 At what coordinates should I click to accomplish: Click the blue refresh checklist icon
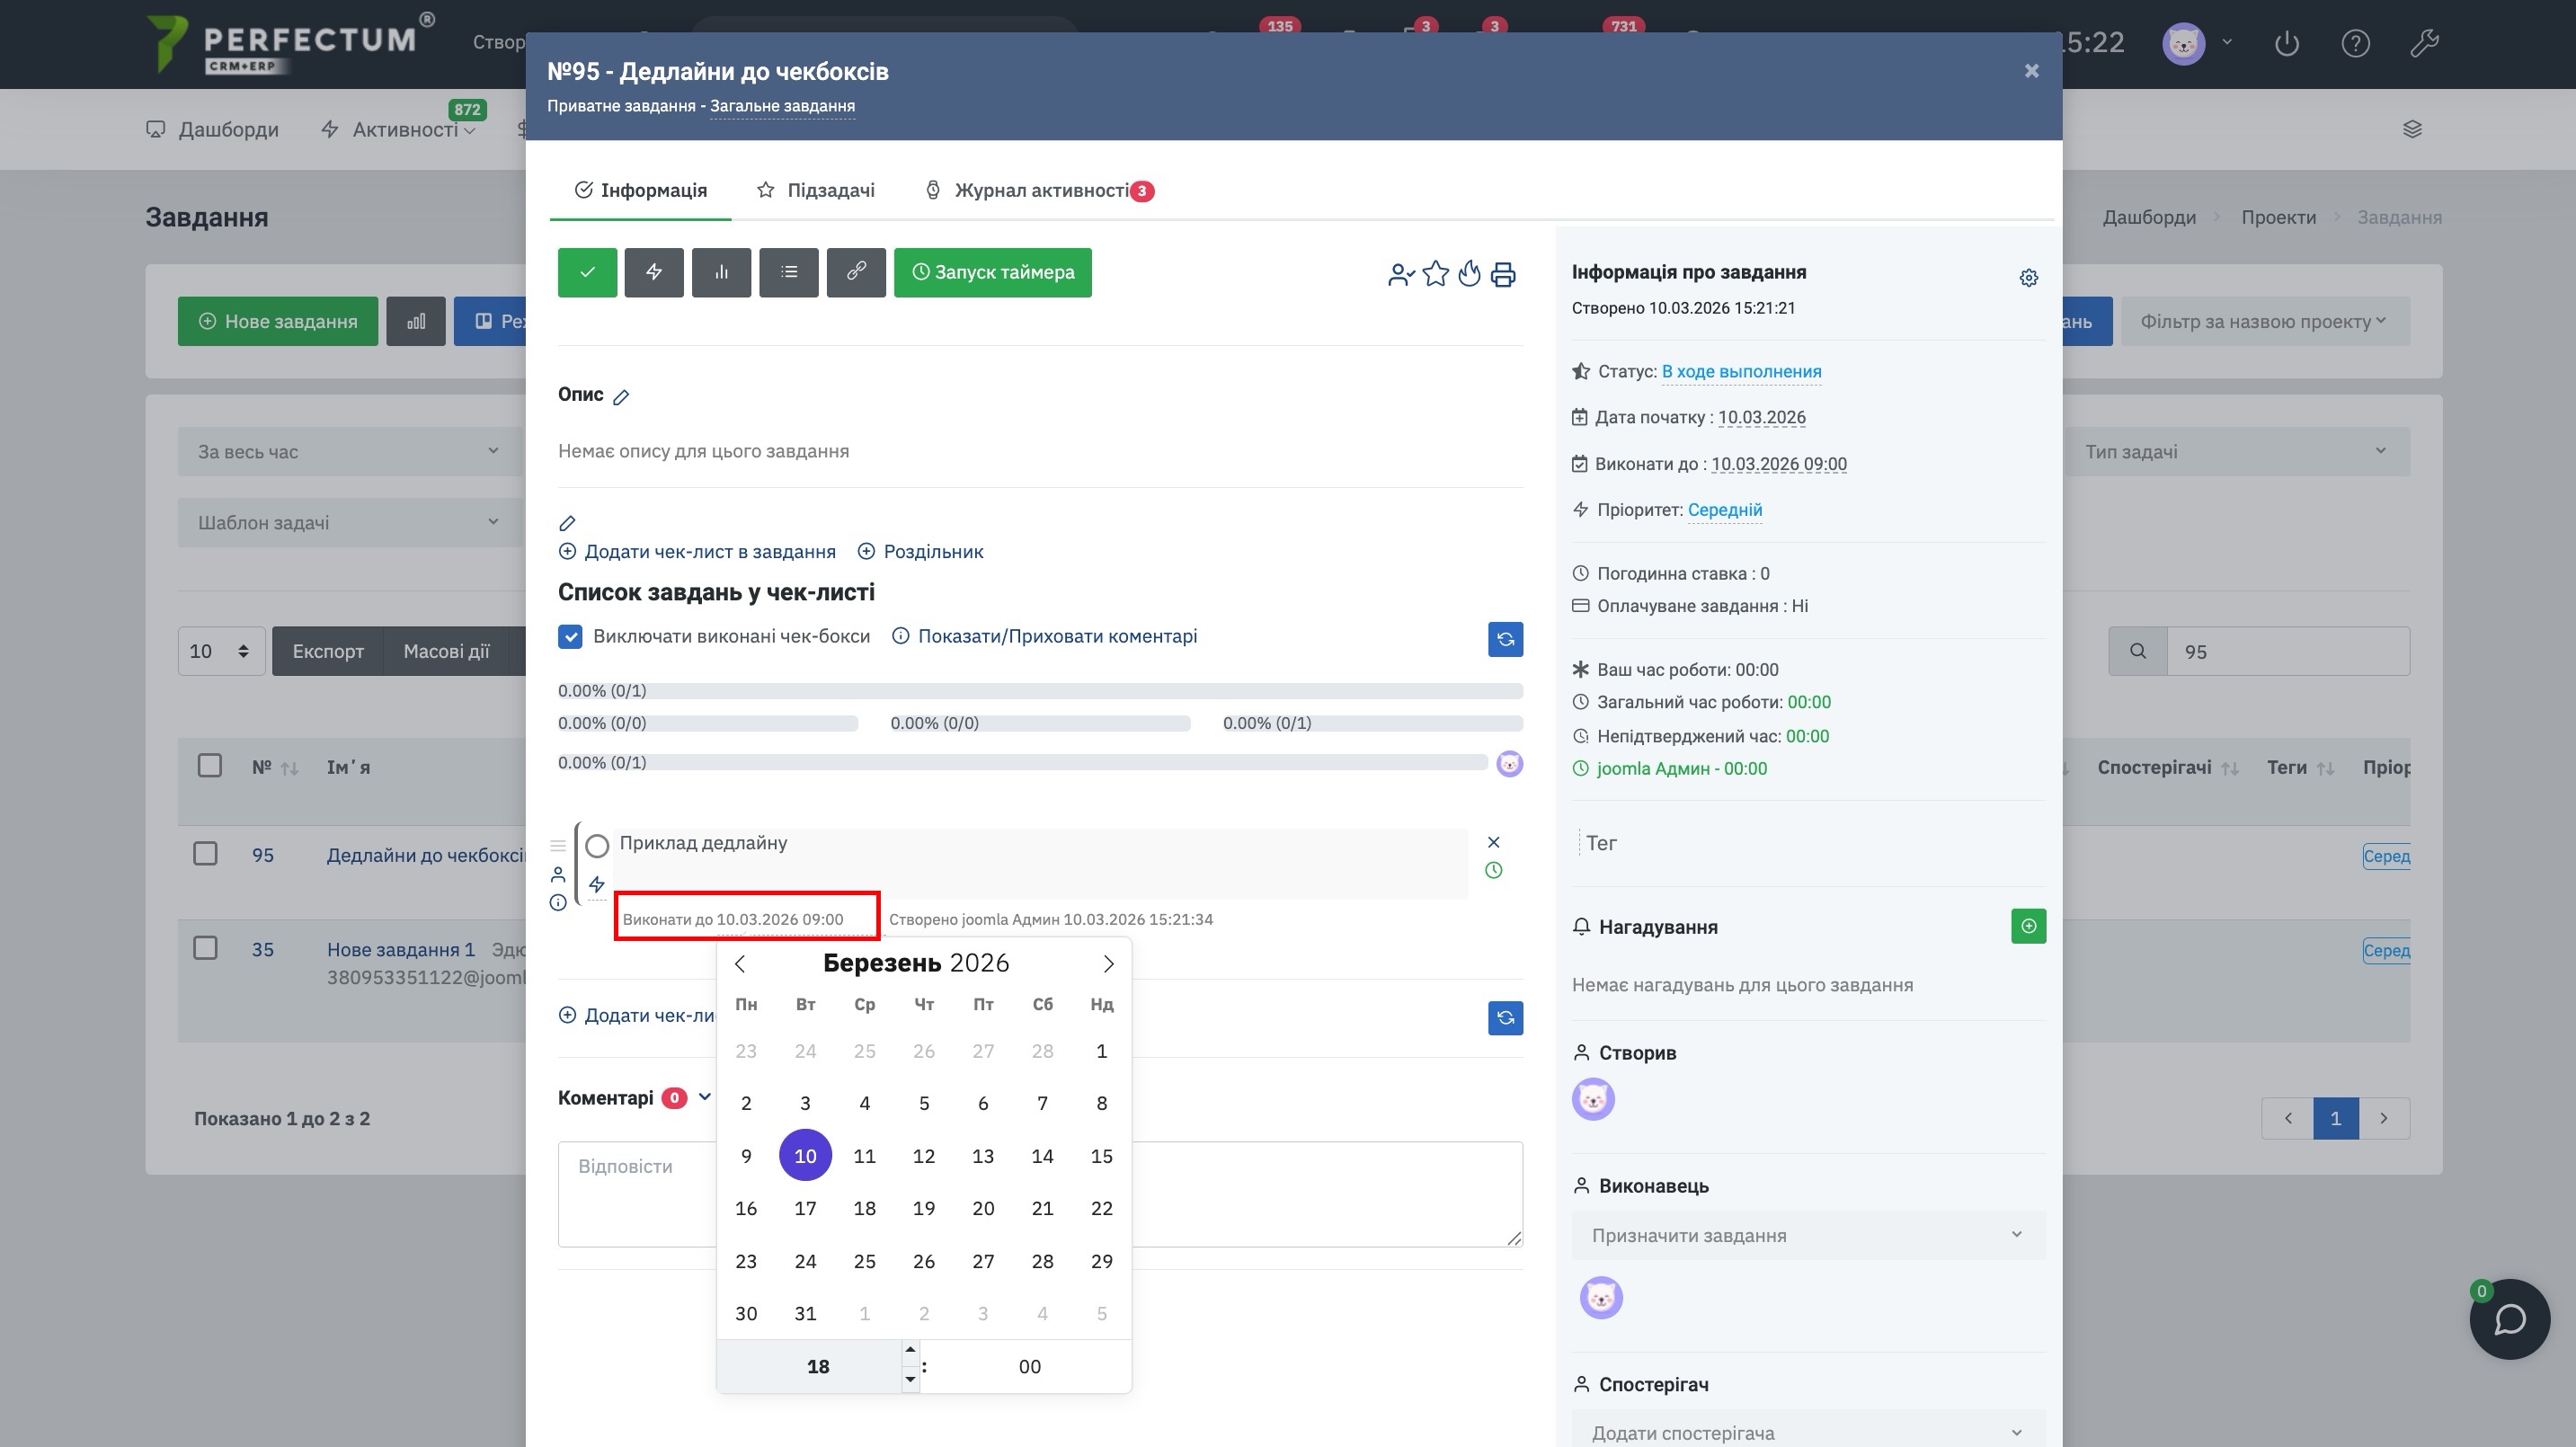(x=1505, y=639)
